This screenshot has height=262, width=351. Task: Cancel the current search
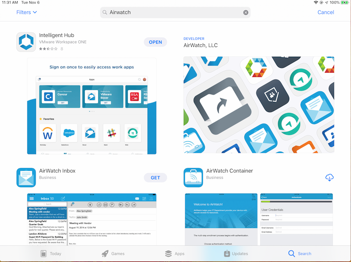click(326, 12)
